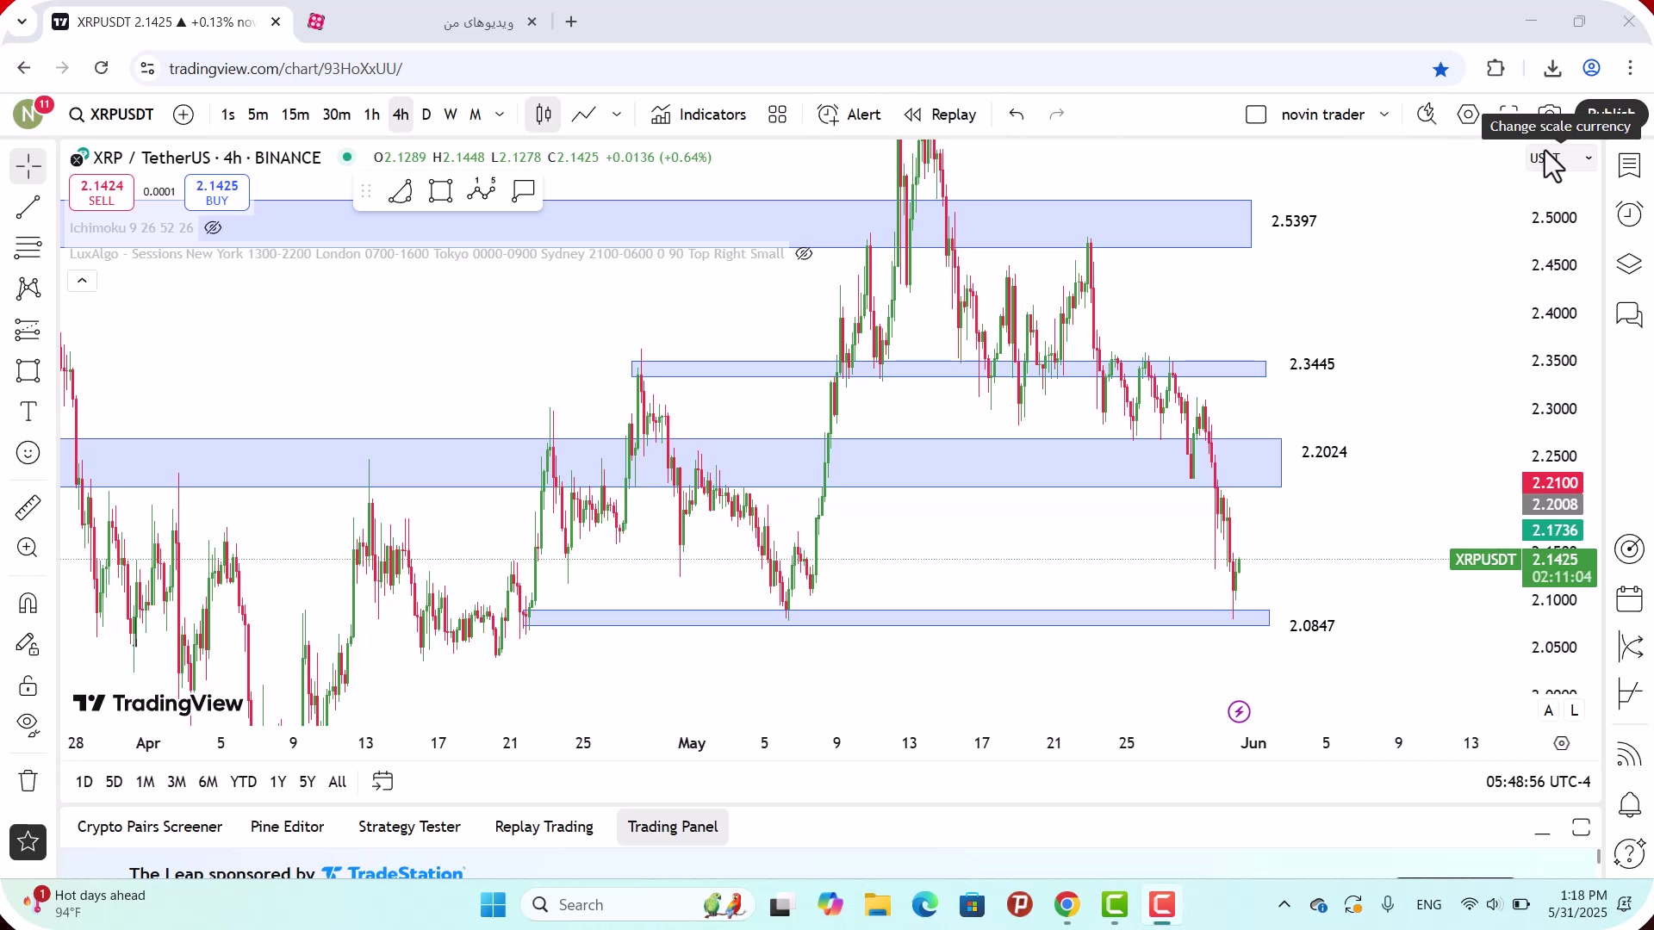Open the watchlist side panel
Screen dimensions: 1654x930
coord(1629,166)
